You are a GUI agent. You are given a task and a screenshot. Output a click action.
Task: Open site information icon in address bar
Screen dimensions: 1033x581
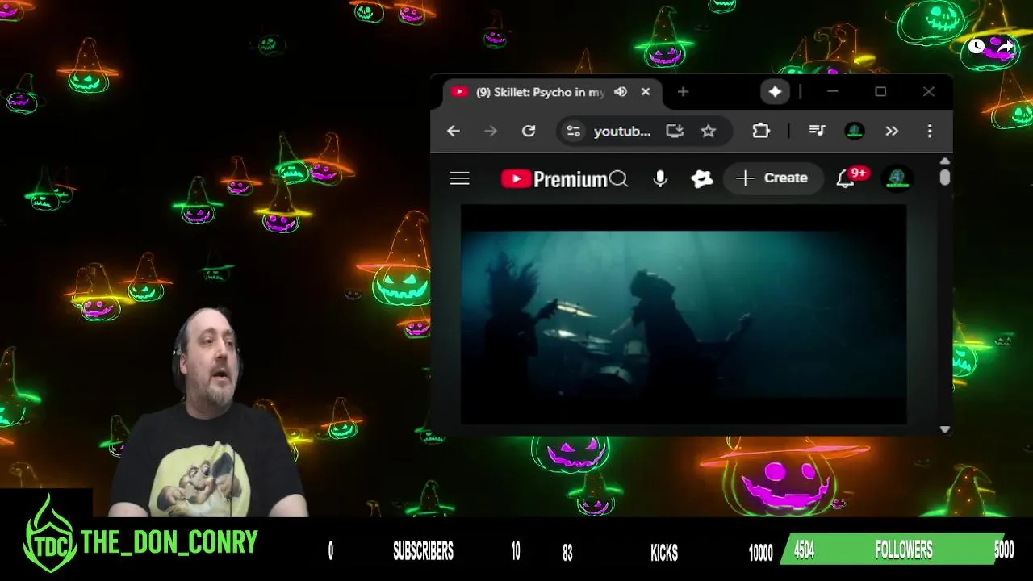click(573, 131)
